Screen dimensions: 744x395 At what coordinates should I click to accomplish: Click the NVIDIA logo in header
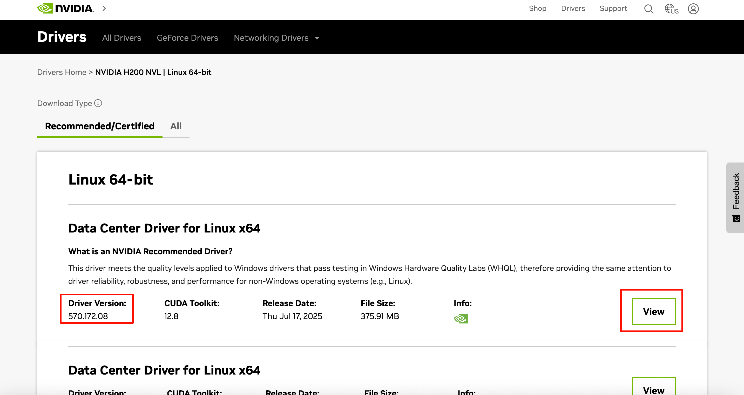pyautogui.click(x=66, y=8)
